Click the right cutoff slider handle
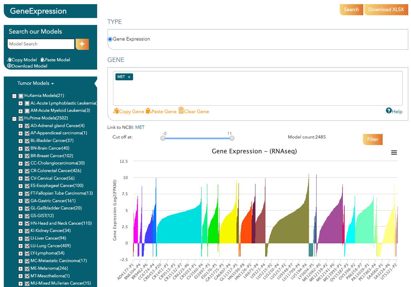Viewport: 411px width, 287px height. click(232, 138)
